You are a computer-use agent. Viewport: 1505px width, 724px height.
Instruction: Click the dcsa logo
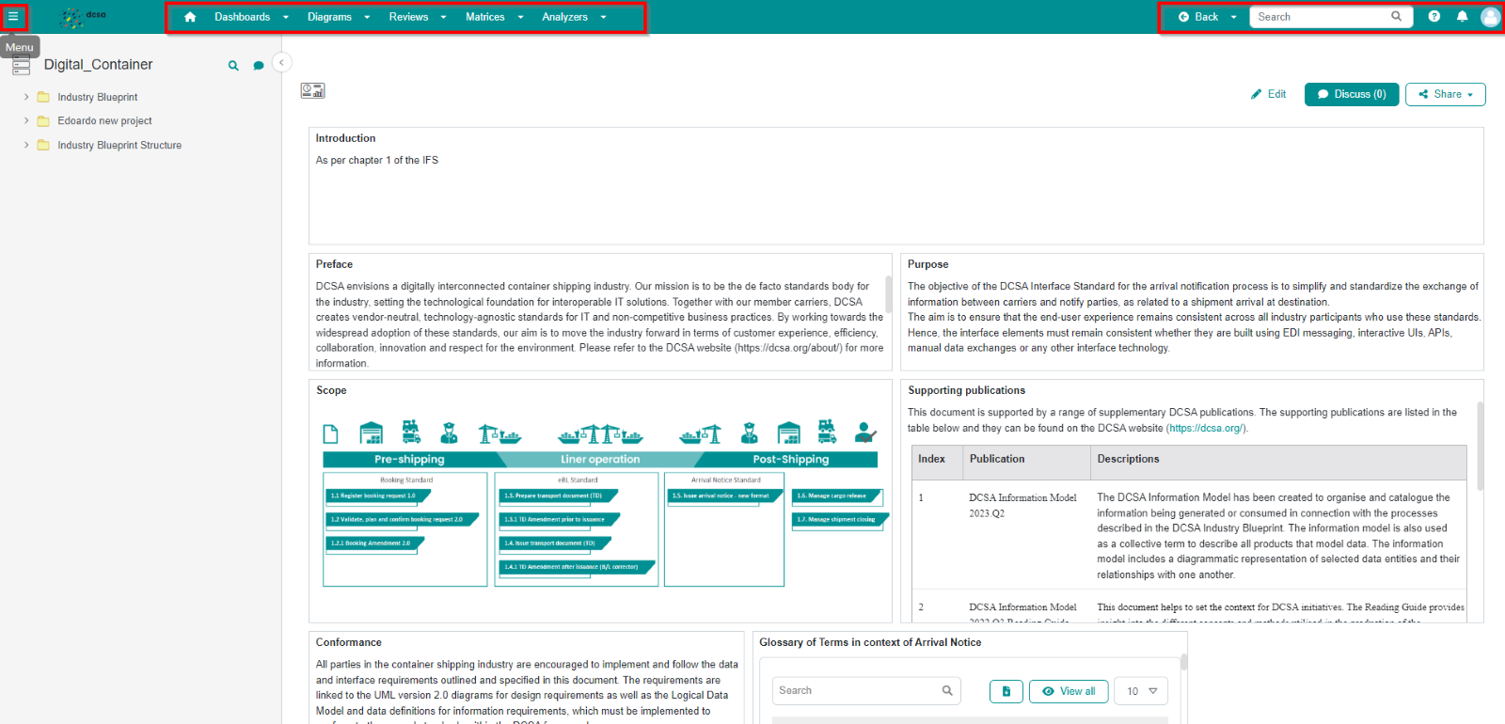(84, 17)
